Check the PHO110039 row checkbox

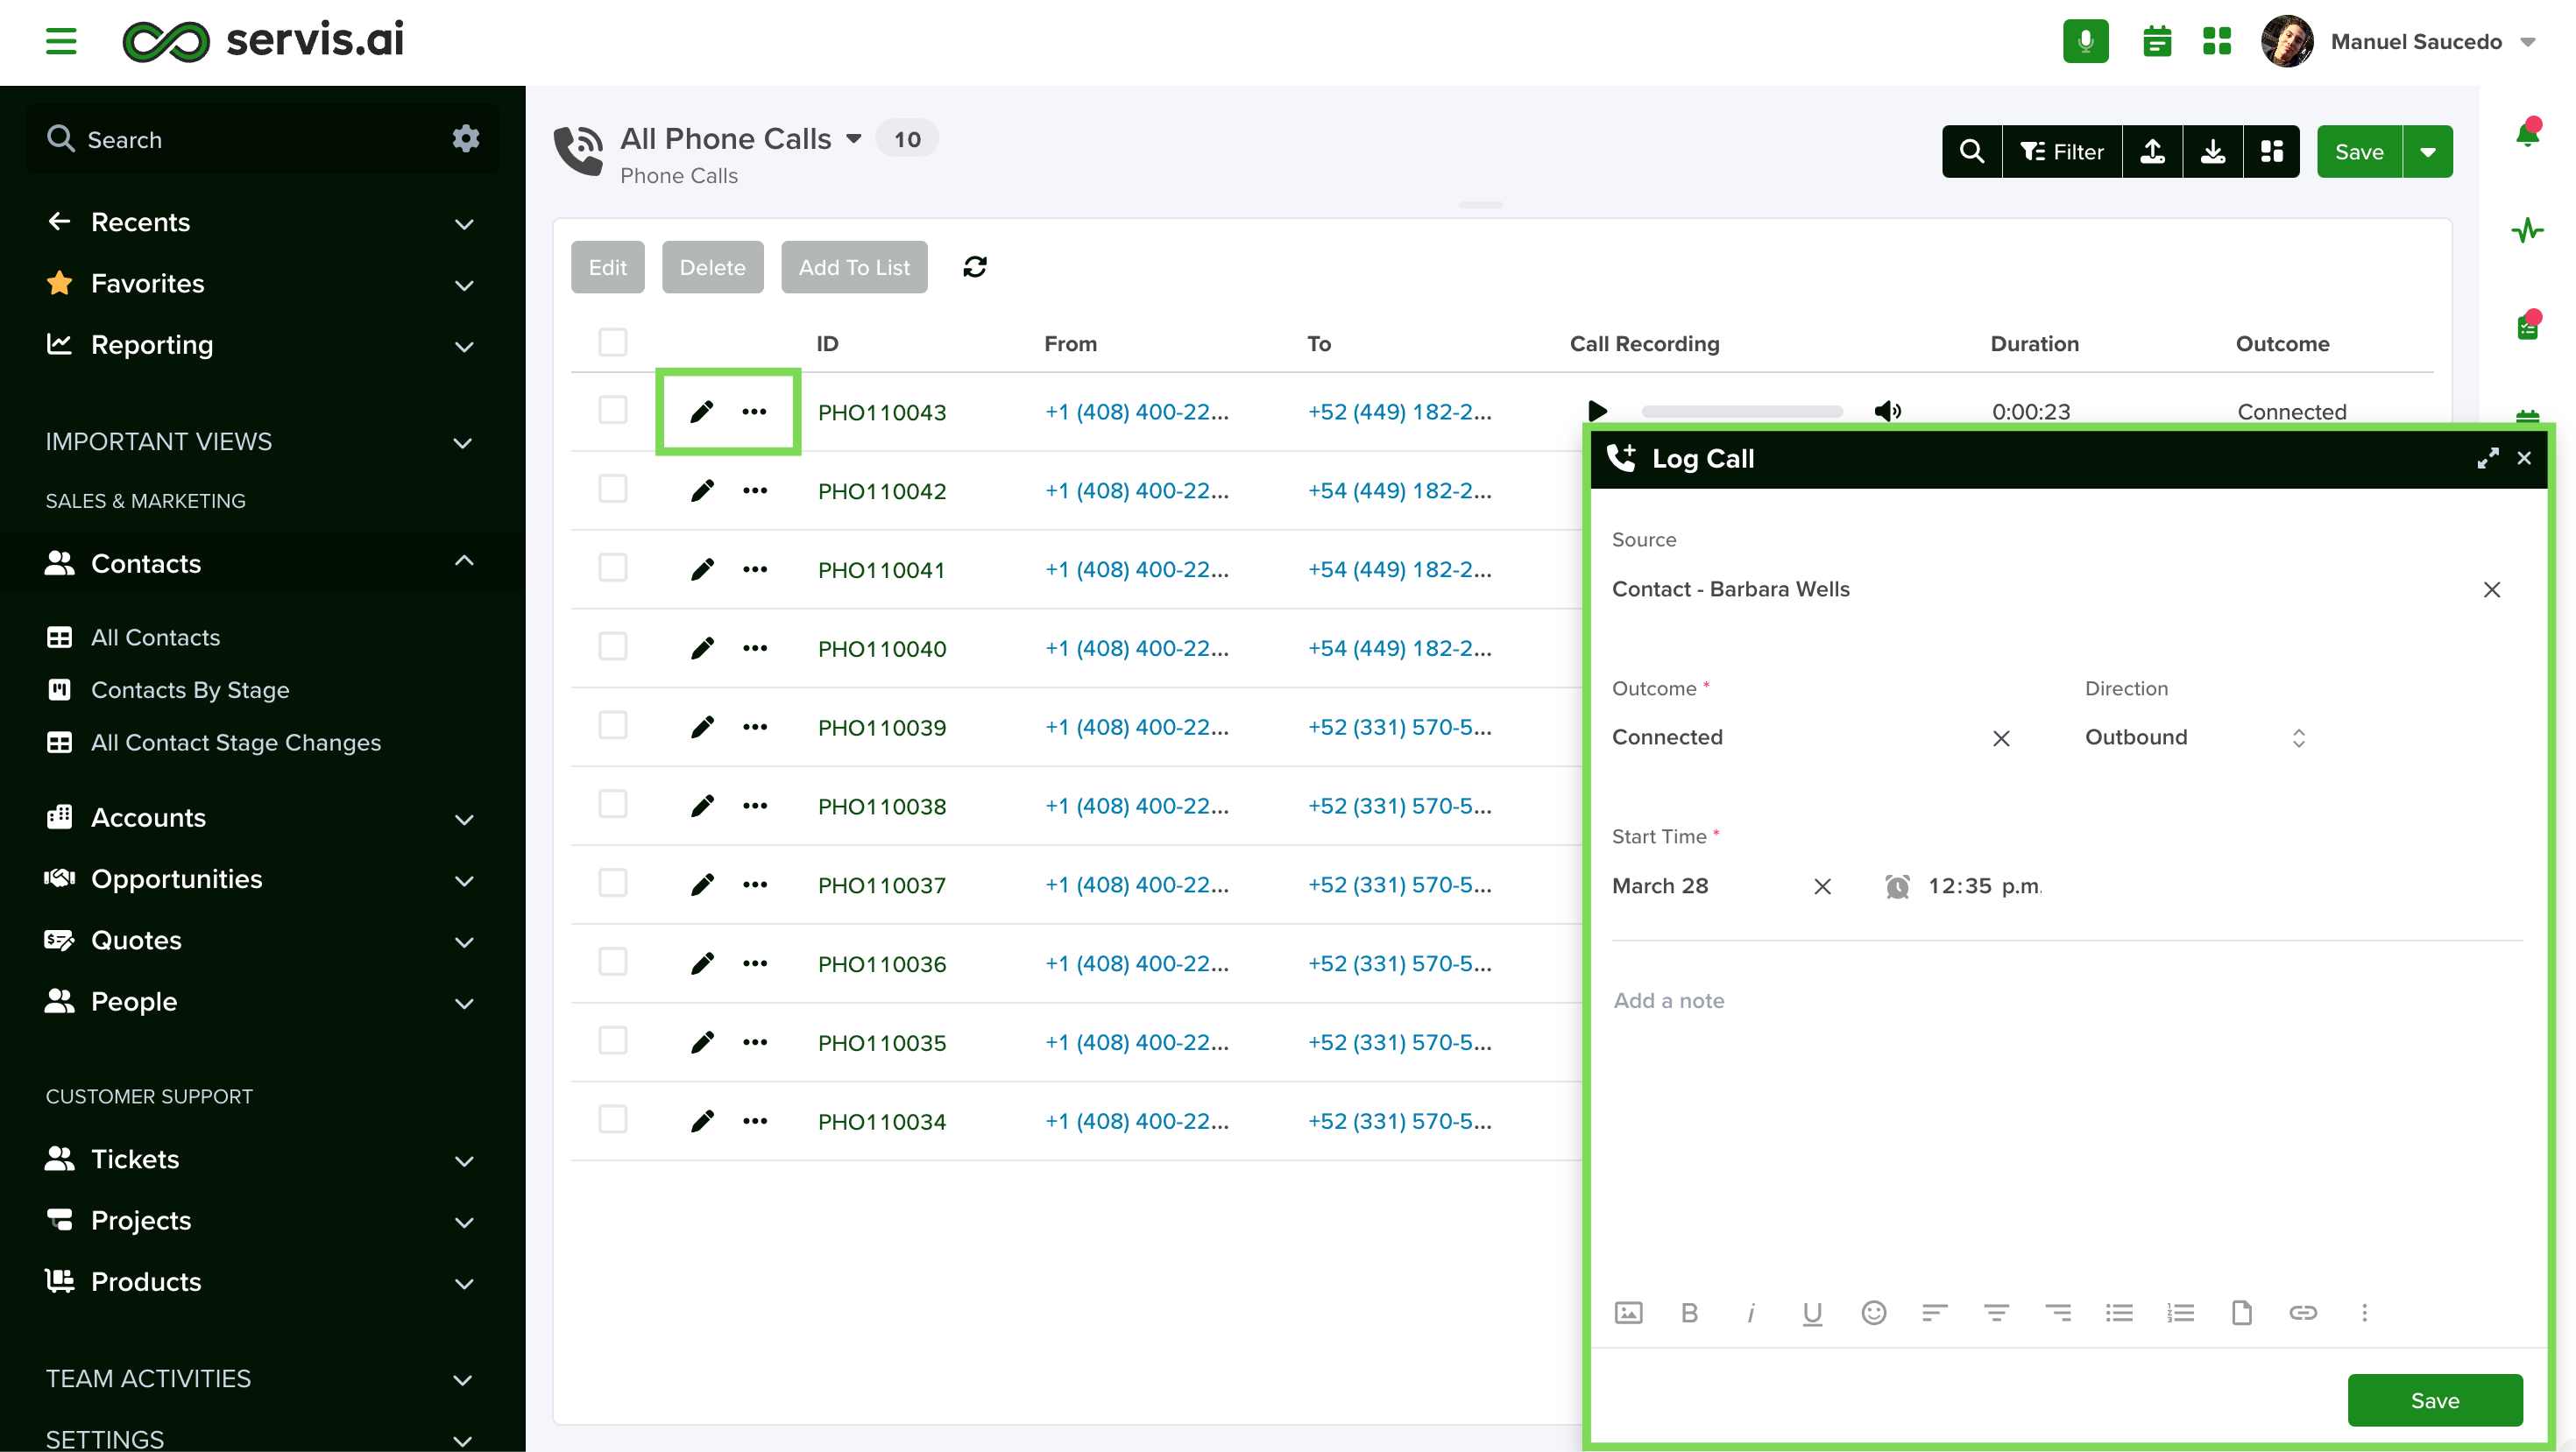[x=613, y=727]
